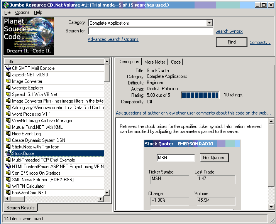Select XML News Fetcher (RDF & RSS) entry

(54, 180)
